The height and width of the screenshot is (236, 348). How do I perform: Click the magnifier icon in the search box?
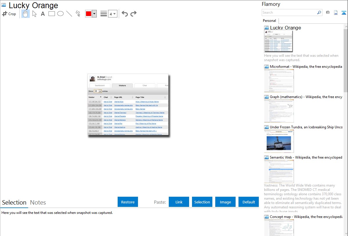pyautogui.click(x=319, y=13)
